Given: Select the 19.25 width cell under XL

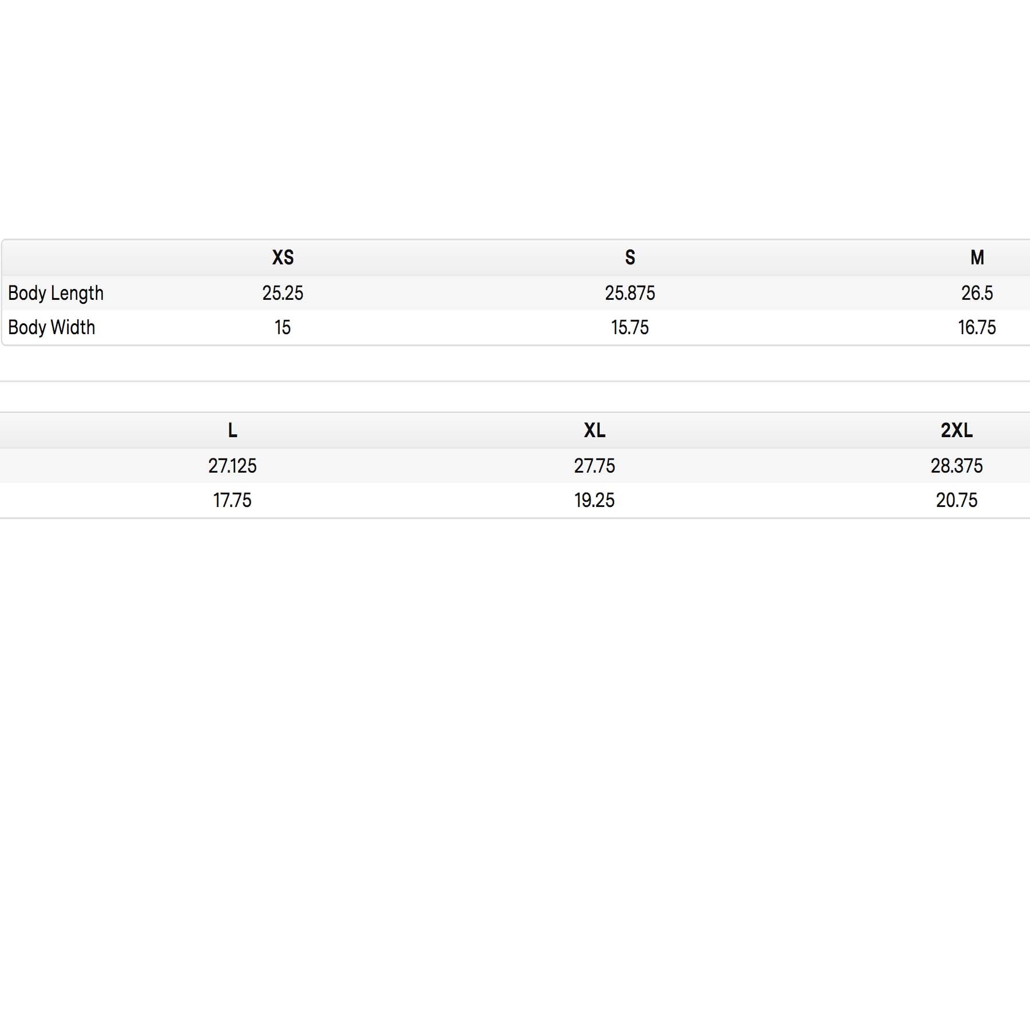Looking at the screenshot, I should tap(595, 500).
